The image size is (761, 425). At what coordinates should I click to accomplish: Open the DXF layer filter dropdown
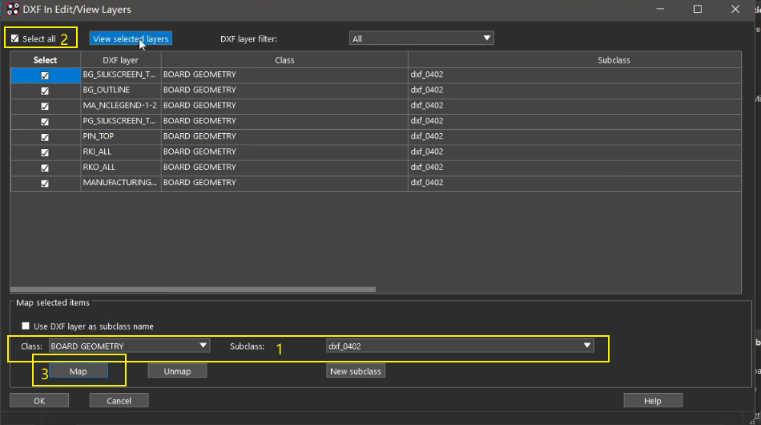click(x=421, y=38)
